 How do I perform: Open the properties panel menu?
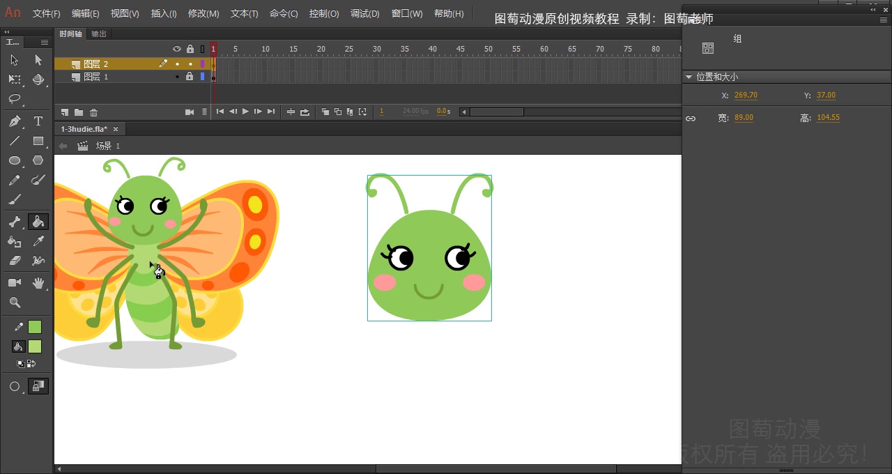pos(885,19)
